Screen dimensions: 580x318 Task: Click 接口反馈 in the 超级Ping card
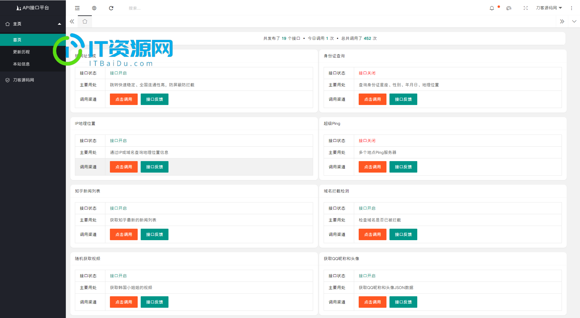(x=403, y=167)
